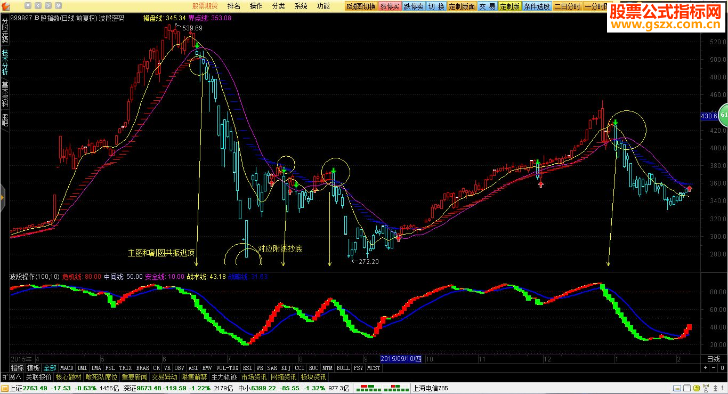Click the 涨停买 button
The height and width of the screenshot is (394, 728).
pyautogui.click(x=390, y=6)
